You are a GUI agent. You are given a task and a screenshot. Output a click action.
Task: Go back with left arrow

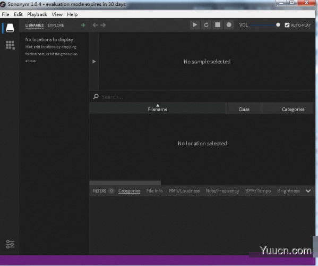pos(96,25)
